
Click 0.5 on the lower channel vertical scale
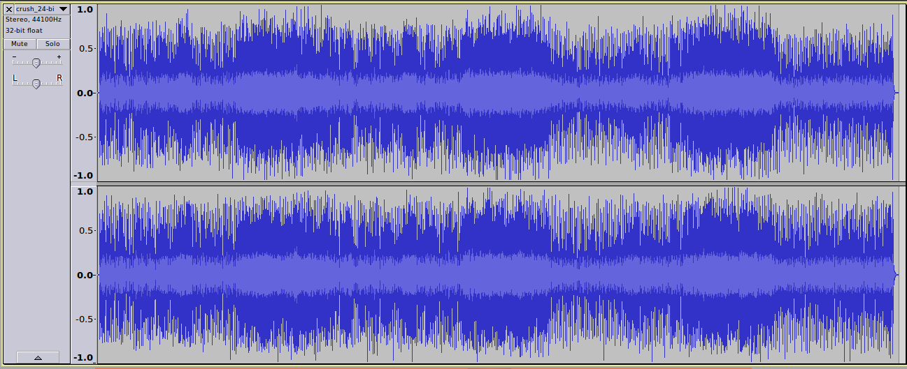(x=86, y=230)
